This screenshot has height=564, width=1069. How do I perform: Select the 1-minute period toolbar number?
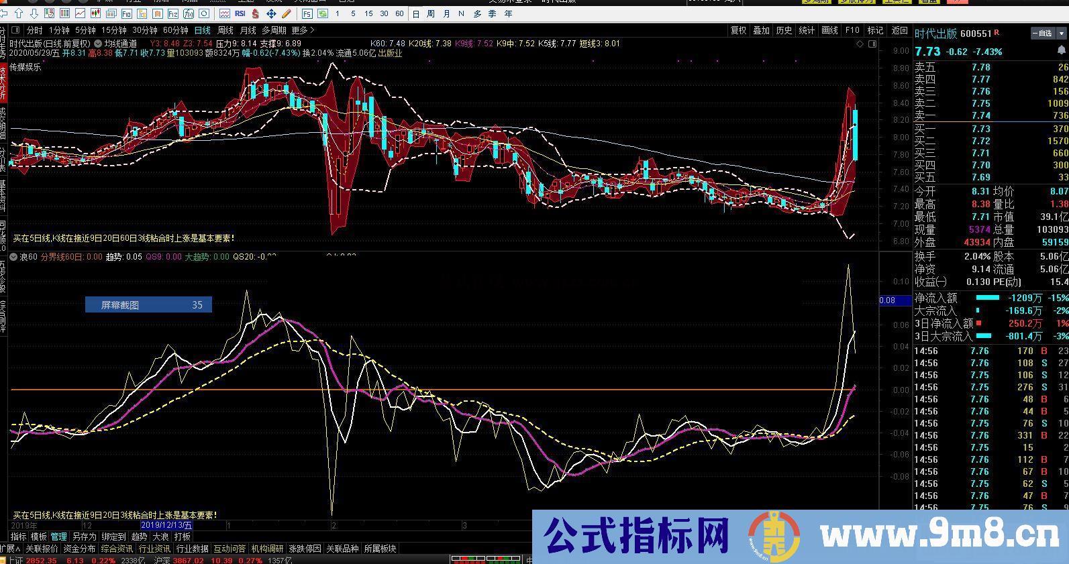pos(337,13)
